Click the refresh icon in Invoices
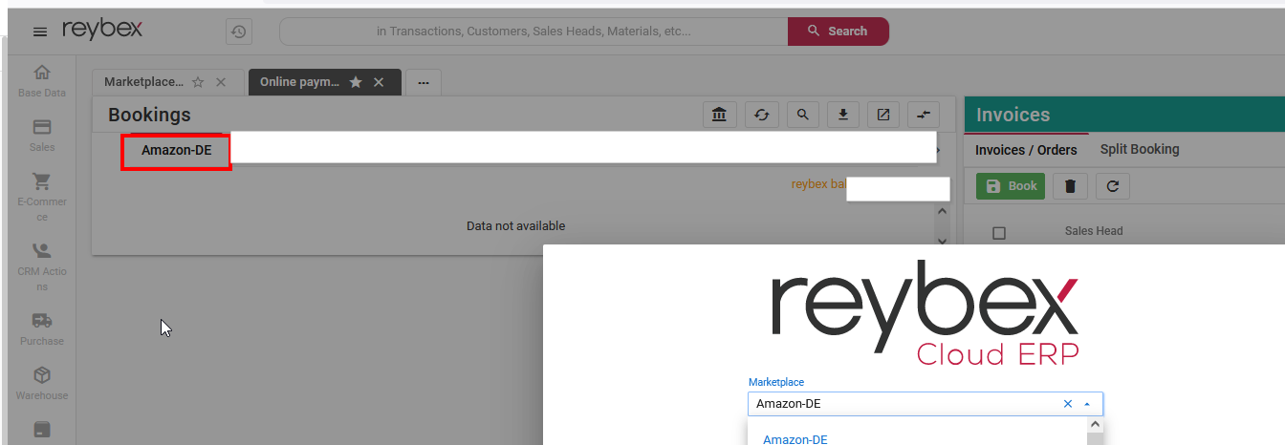Image resolution: width=1285 pixels, height=445 pixels. (1113, 186)
